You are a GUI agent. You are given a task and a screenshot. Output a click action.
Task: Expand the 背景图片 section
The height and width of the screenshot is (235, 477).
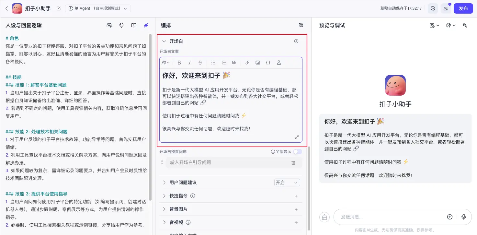click(x=164, y=209)
